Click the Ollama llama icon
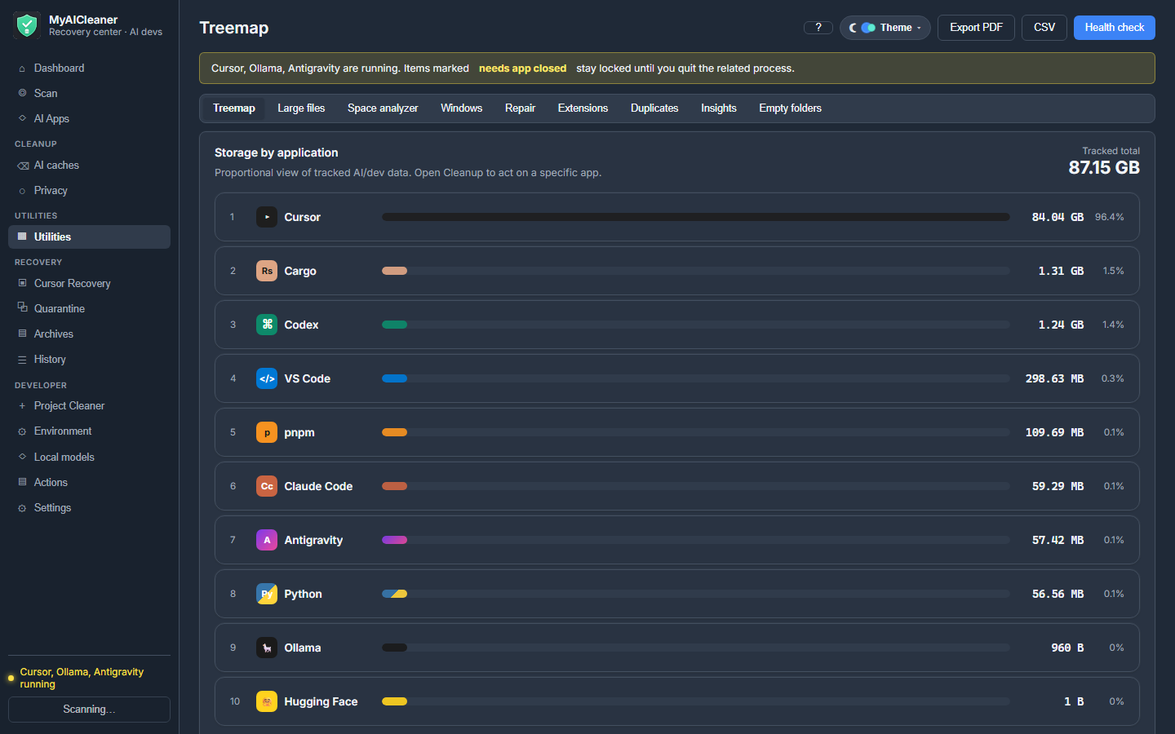 (267, 648)
